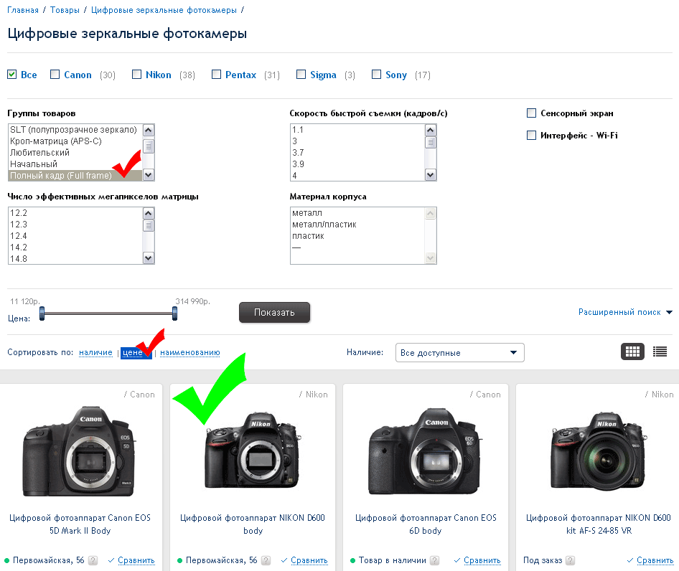Image resolution: width=679 pixels, height=571 pixels.
Task: Expand Расширенный поиск section
Action: pos(625,312)
